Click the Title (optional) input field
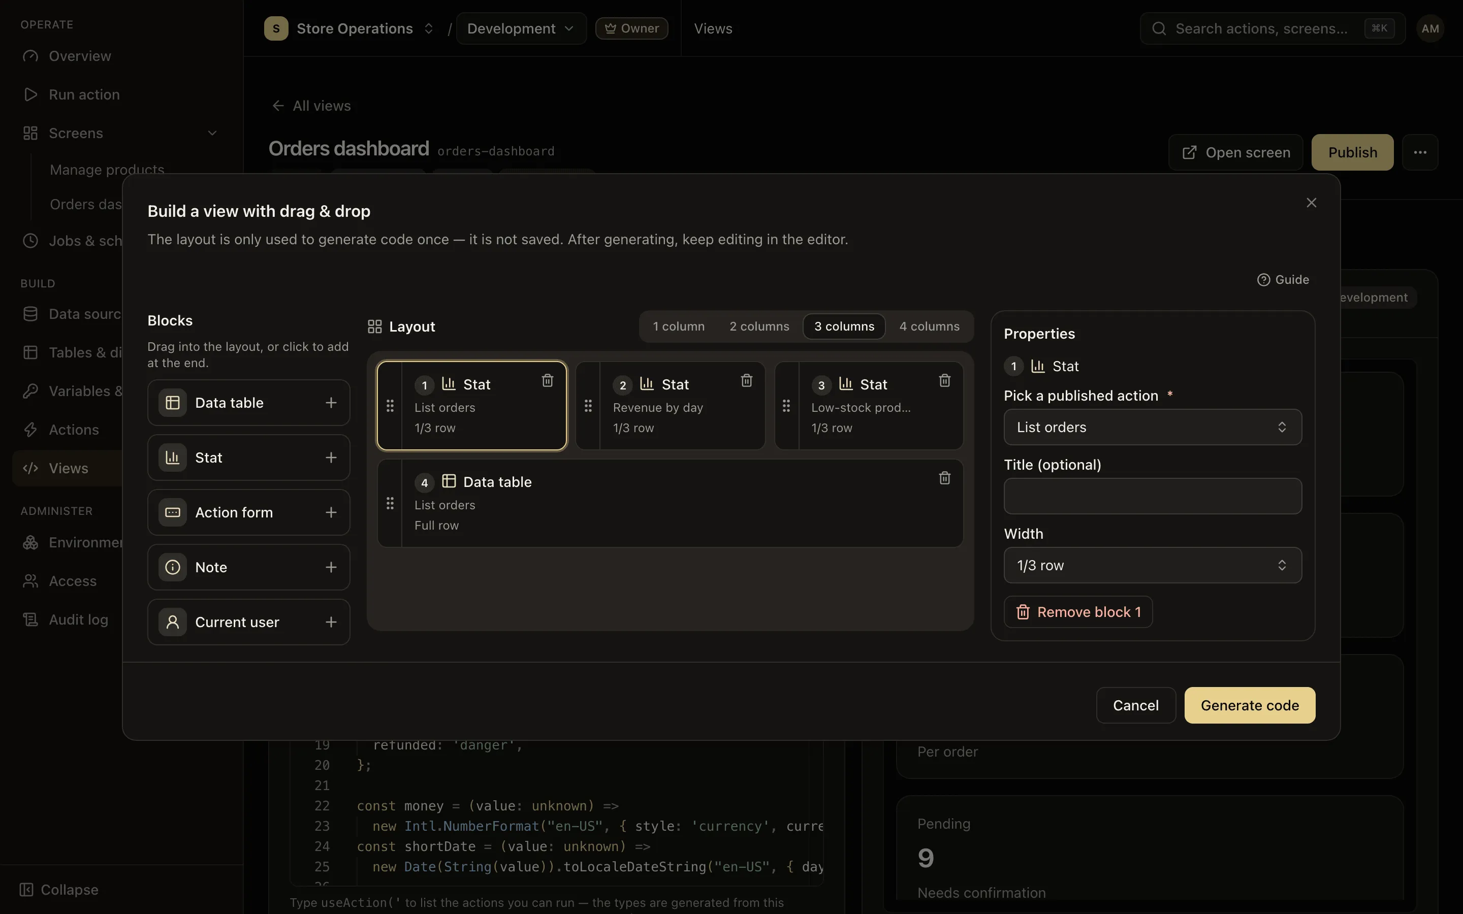 pos(1152,496)
